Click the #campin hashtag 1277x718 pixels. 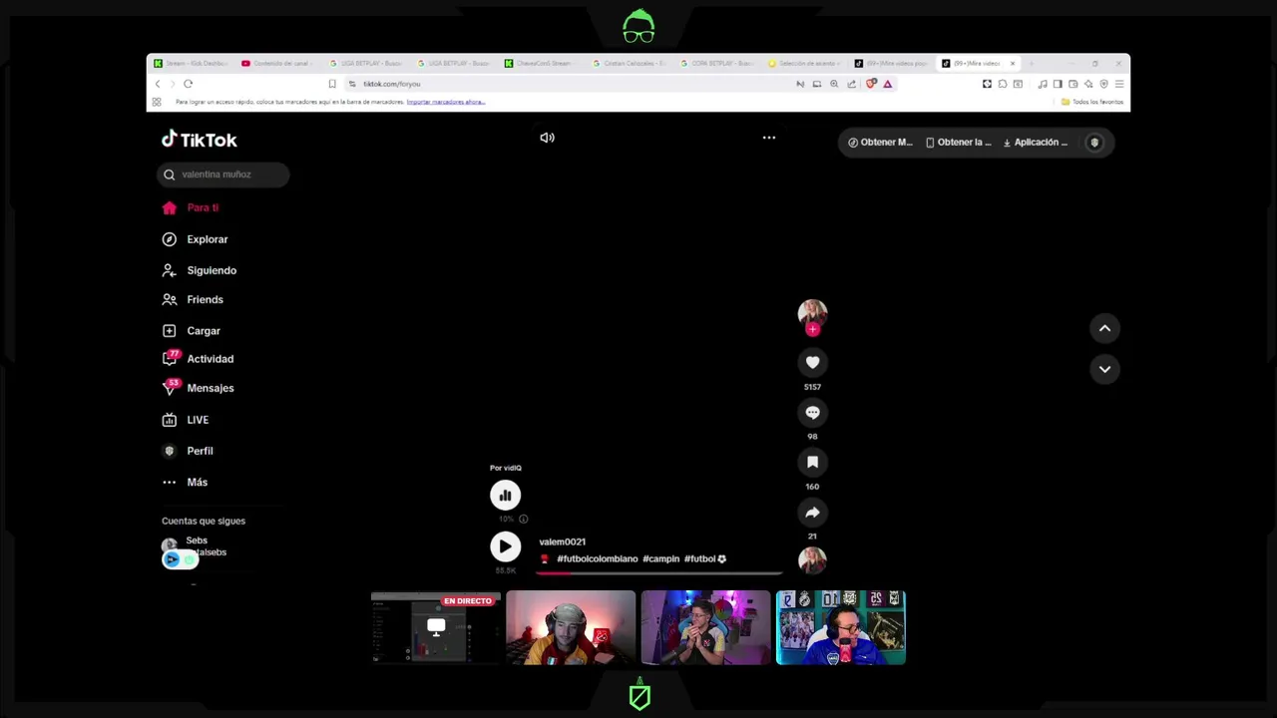(660, 558)
